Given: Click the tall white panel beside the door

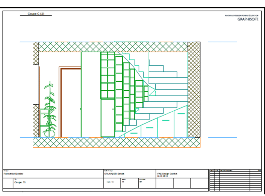Looking at the screenshot, I should [x=91, y=94].
